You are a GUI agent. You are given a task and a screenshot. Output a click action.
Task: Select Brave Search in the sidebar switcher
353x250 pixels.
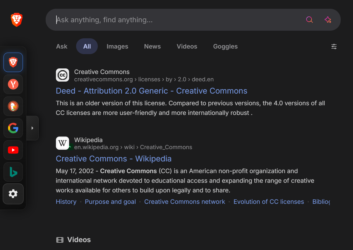(x=13, y=62)
